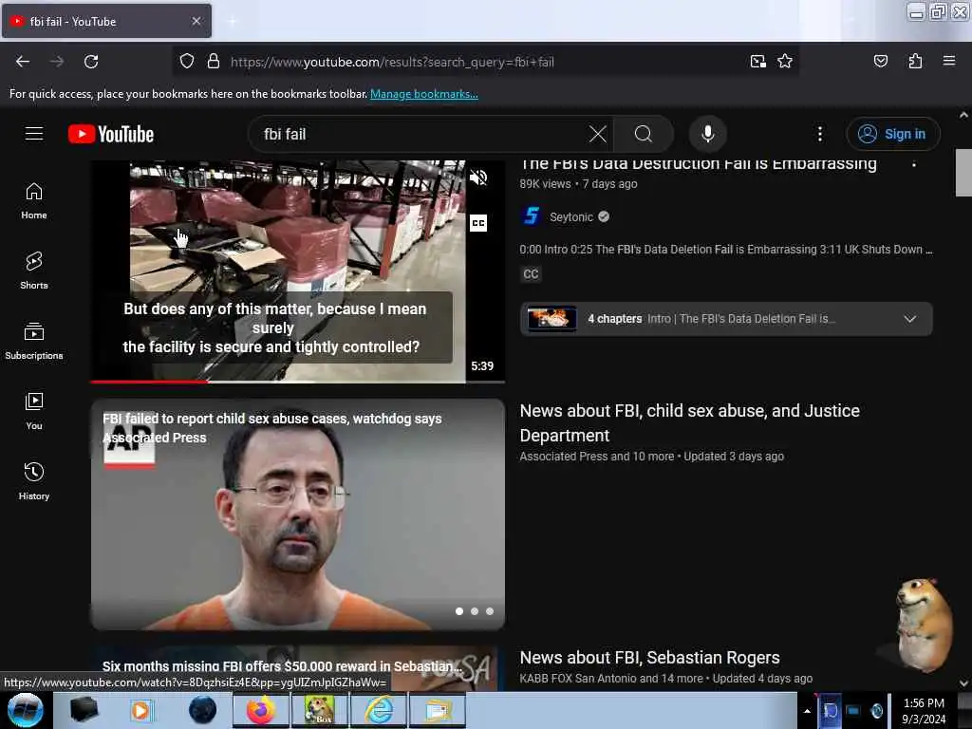
Task: Bookmark this page with the star
Action: (785, 62)
